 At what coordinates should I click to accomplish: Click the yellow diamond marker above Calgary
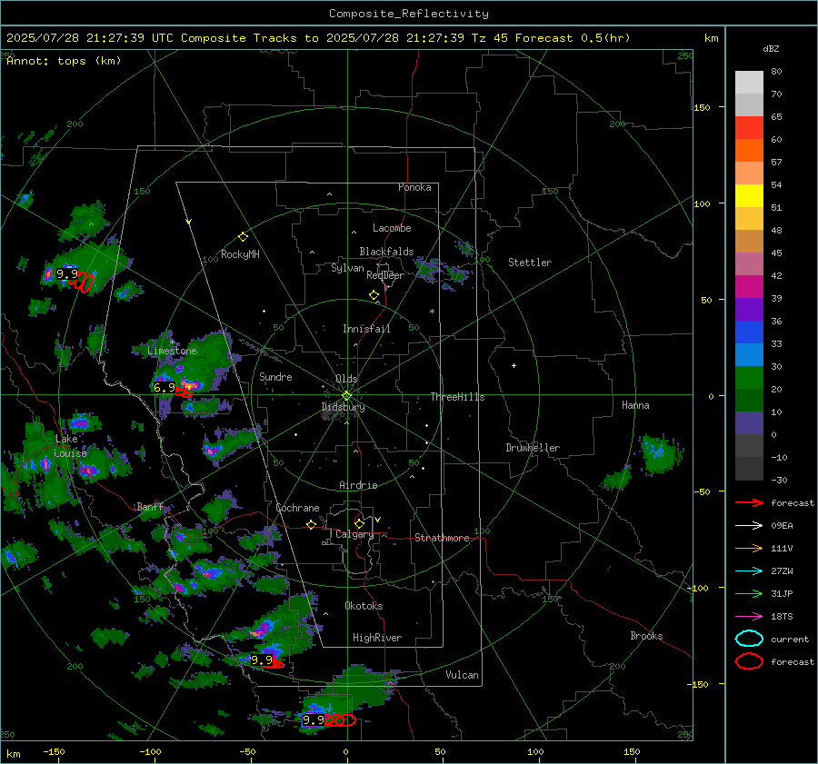359,523
